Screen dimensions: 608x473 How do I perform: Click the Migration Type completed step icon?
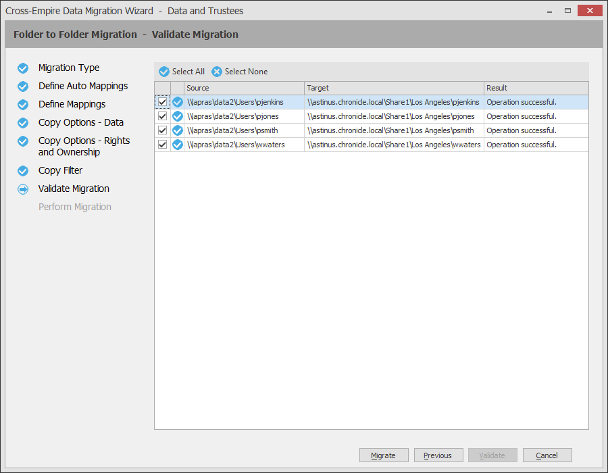click(x=23, y=68)
